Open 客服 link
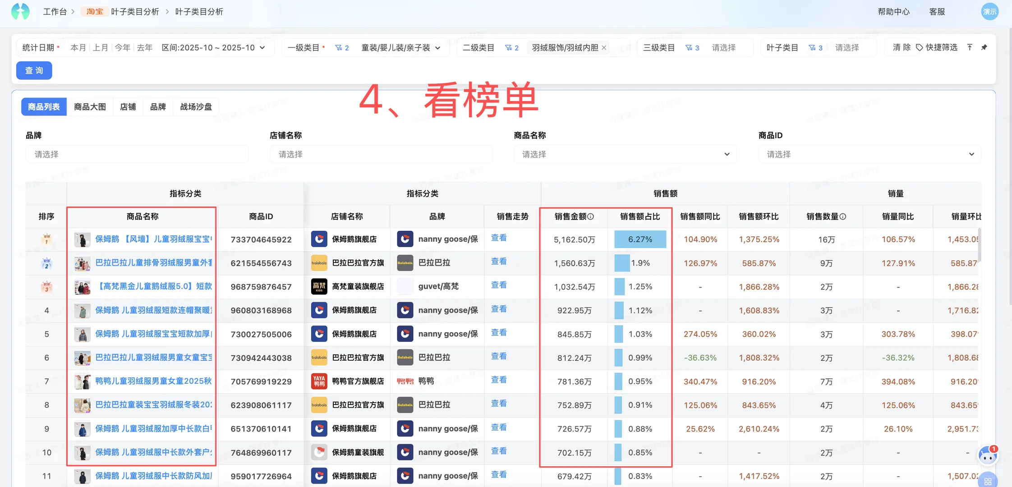Image resolution: width=1012 pixels, height=487 pixels. 937,12
